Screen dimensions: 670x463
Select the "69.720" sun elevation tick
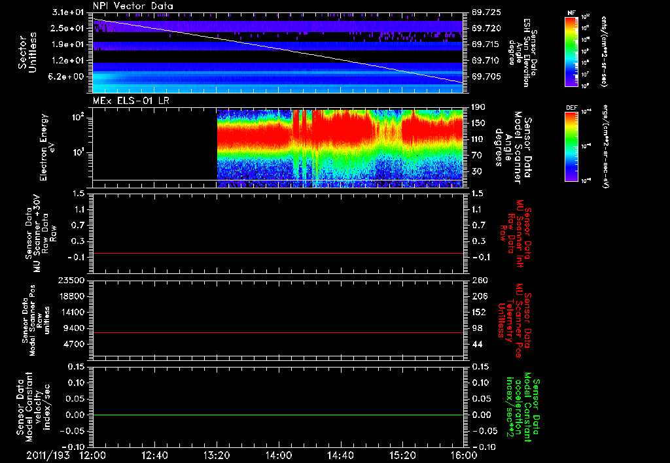pyautogui.click(x=486, y=28)
